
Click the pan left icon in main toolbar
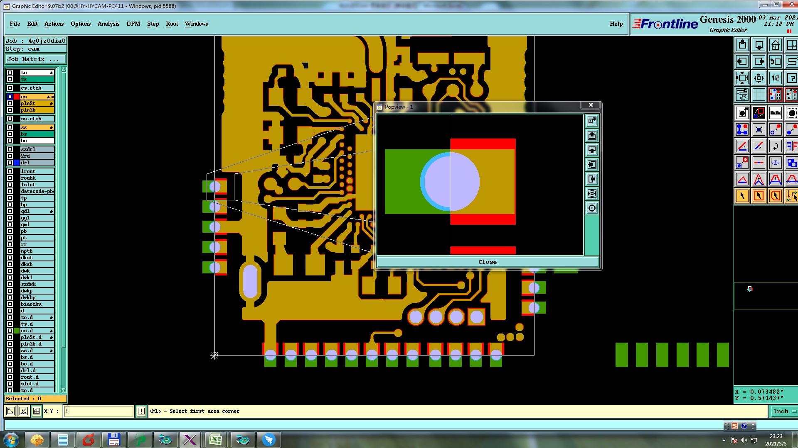[742, 61]
